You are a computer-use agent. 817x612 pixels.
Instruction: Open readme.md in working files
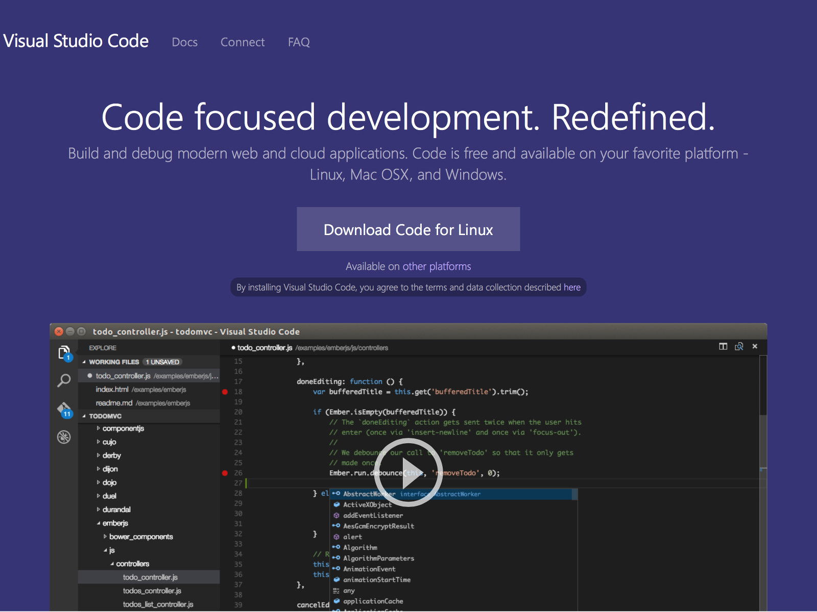coord(149,403)
